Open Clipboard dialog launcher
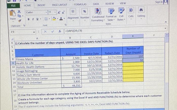This screenshot has height=110, width=177. click(24, 26)
